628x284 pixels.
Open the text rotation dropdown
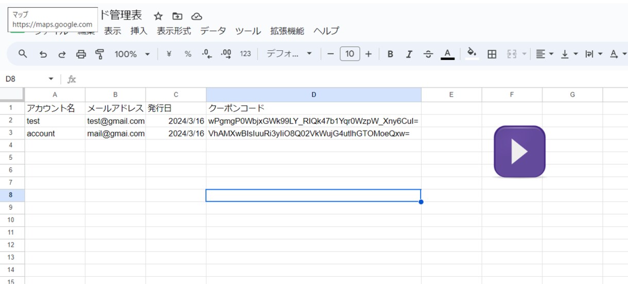(x=618, y=54)
